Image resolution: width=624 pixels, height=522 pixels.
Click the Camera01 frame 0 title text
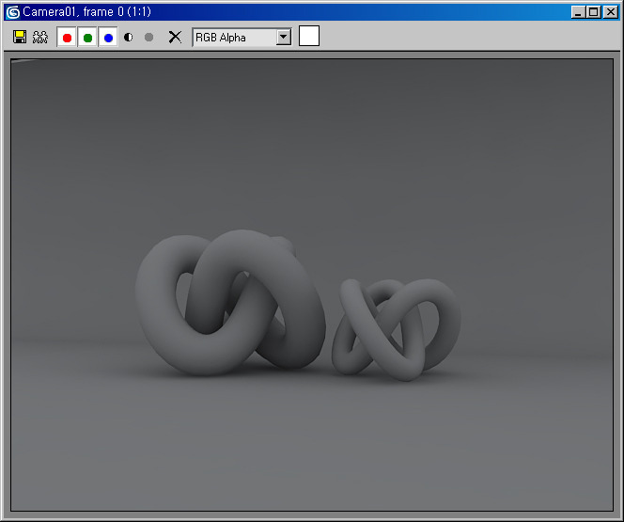[x=86, y=12]
